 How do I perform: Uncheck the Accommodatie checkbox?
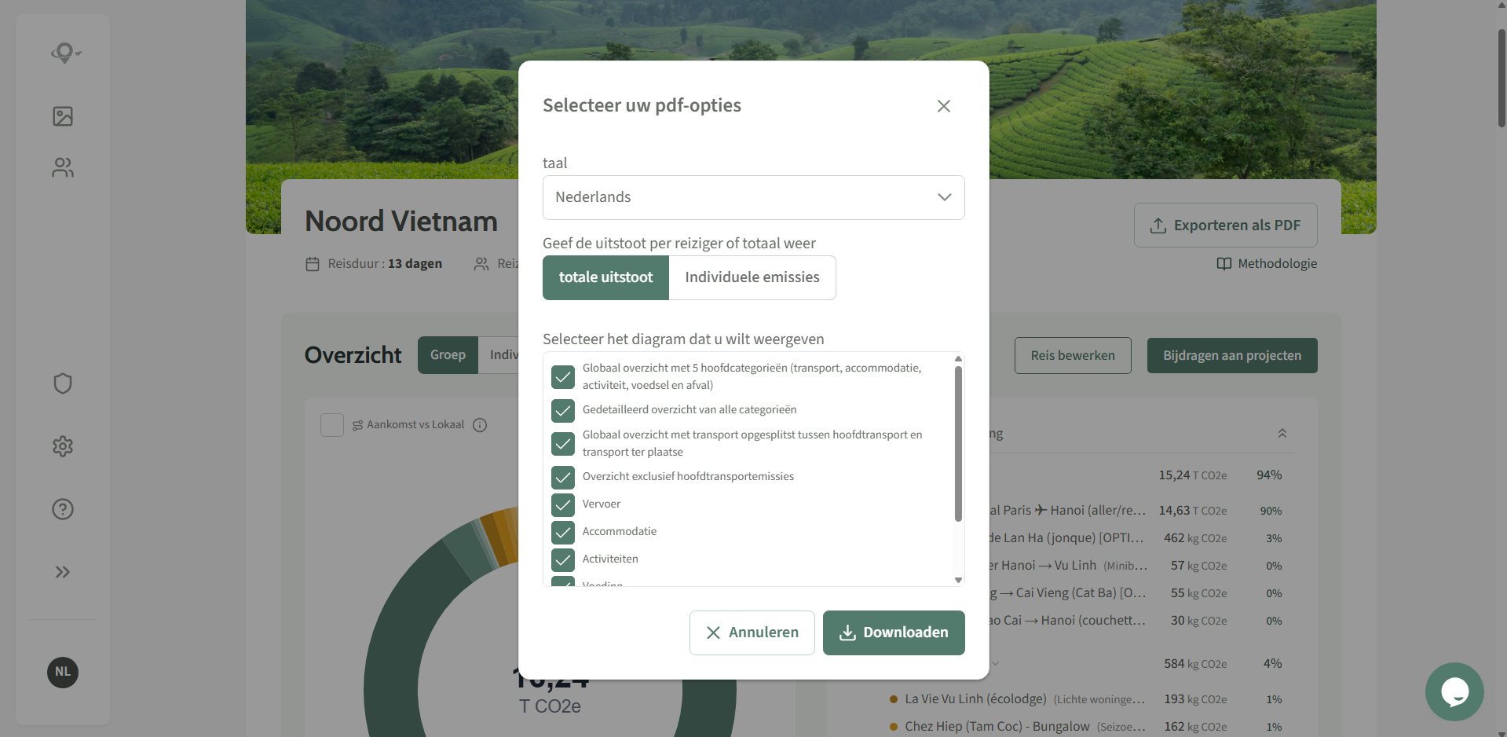pos(563,532)
